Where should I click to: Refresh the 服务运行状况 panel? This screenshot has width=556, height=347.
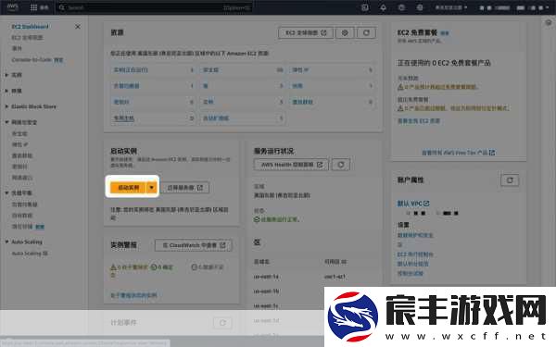tap(341, 165)
